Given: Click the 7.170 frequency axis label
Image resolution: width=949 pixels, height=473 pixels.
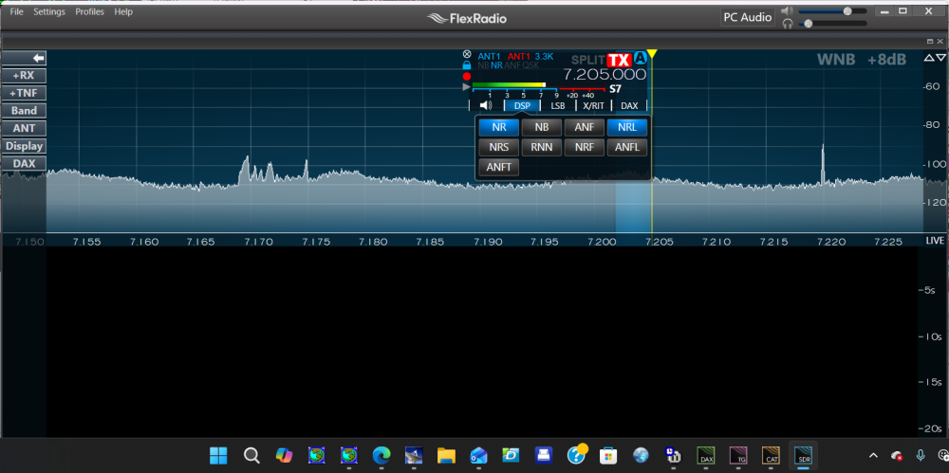Looking at the screenshot, I should pos(258,242).
